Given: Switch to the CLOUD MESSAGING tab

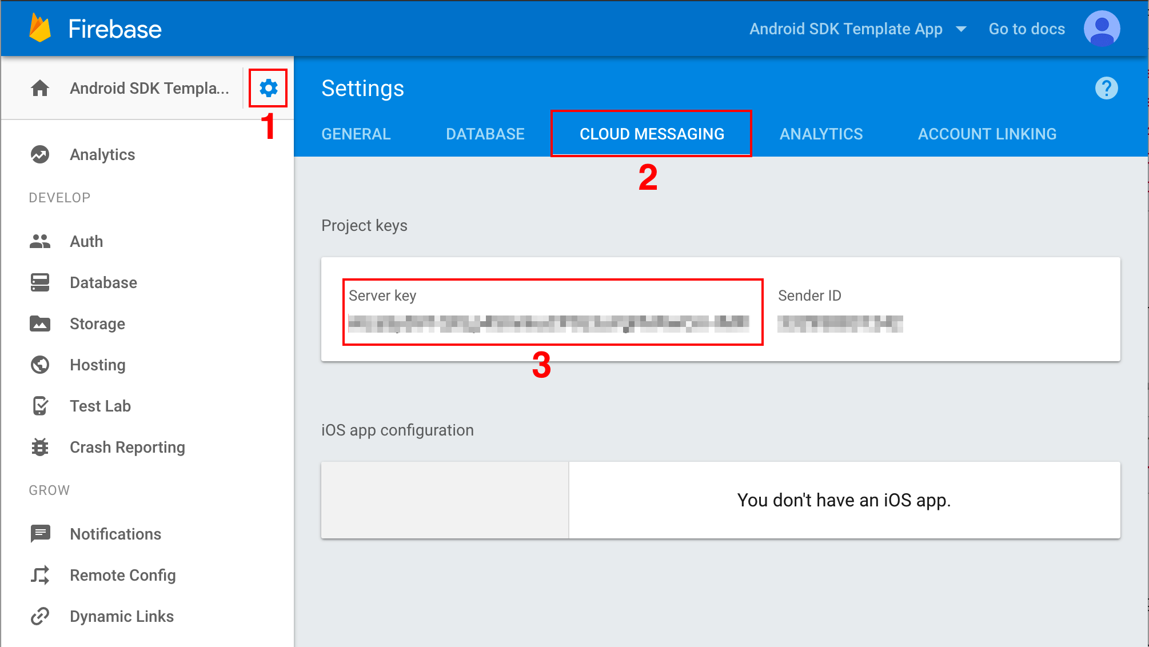Looking at the screenshot, I should [651, 134].
